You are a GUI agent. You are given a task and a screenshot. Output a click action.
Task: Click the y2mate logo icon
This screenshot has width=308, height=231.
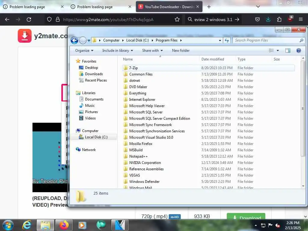point(25,36)
